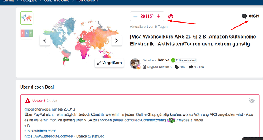Click the Aktualisiert vor 6 Tagen text

(149, 27)
